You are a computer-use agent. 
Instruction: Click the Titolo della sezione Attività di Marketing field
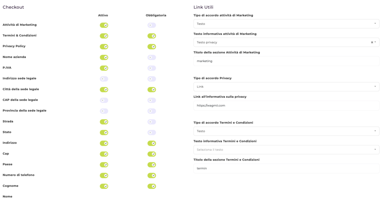pos(286,61)
